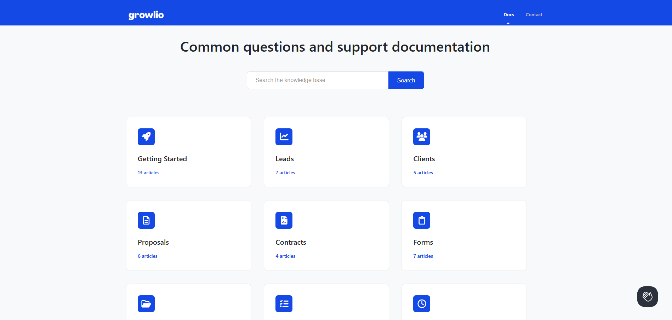Click the blue Search button
The height and width of the screenshot is (320, 672).
[406, 80]
